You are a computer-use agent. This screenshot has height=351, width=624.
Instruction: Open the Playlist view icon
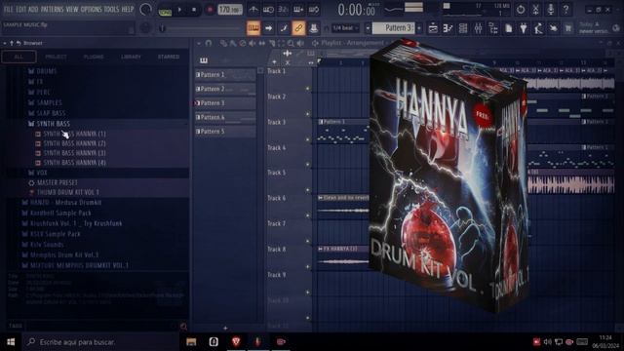[433, 28]
